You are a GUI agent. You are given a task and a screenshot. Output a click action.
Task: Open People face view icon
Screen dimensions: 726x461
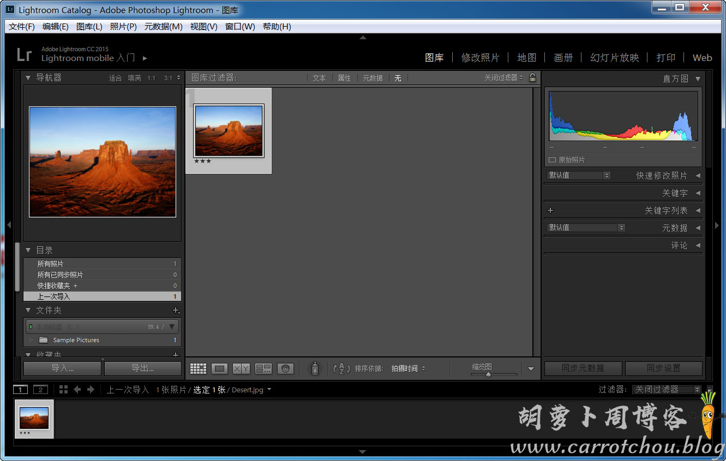pos(285,369)
